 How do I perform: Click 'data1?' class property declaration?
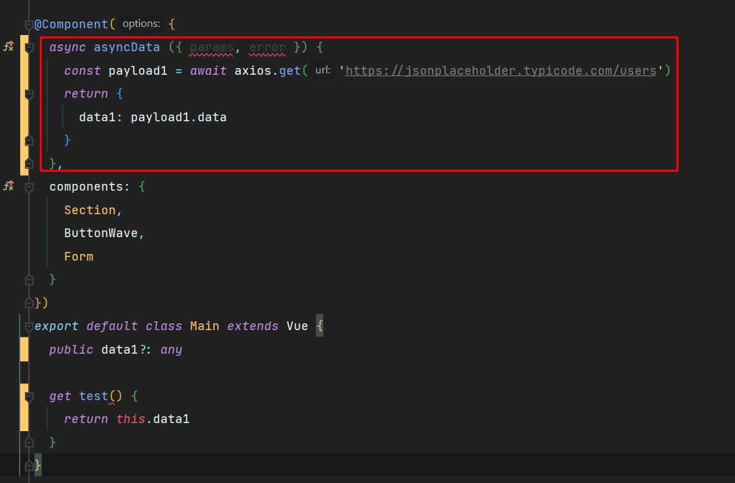(x=123, y=350)
